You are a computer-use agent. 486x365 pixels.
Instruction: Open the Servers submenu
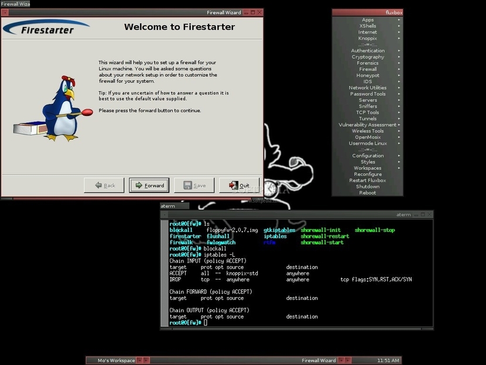368,100
